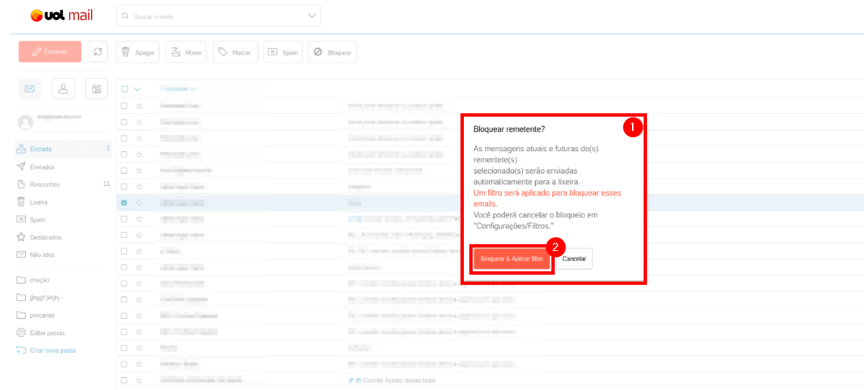Delete selected mail with Apagar
Screen dimensions: 864x390
(138, 52)
